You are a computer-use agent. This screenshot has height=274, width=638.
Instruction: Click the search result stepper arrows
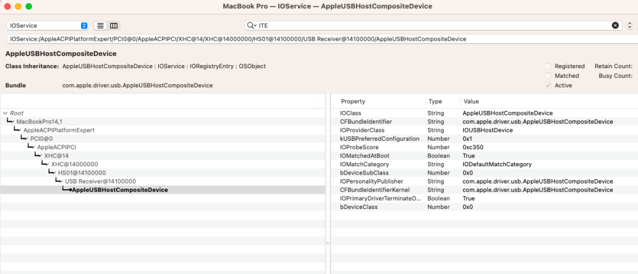[x=630, y=25]
